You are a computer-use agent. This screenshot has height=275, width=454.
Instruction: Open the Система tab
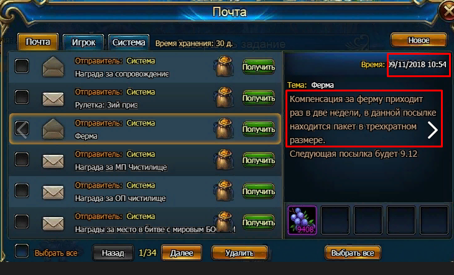point(129,42)
